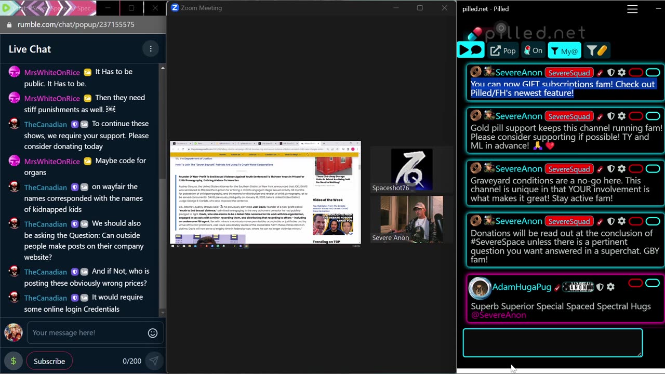Viewport: 665px width, 374px height.
Task: Click AdamHugaPug's pug avatar
Action: (480, 288)
